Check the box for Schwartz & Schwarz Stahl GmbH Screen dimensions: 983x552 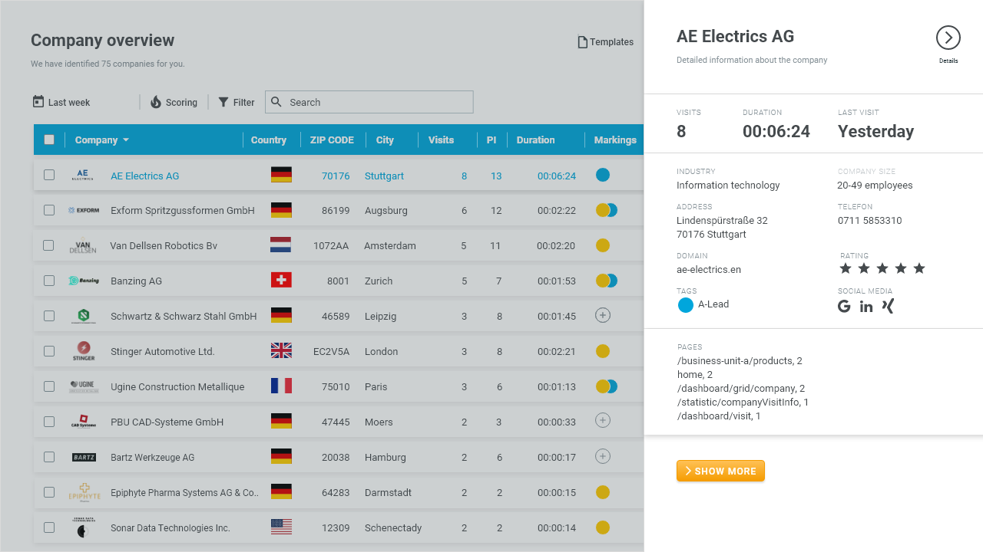(x=49, y=316)
